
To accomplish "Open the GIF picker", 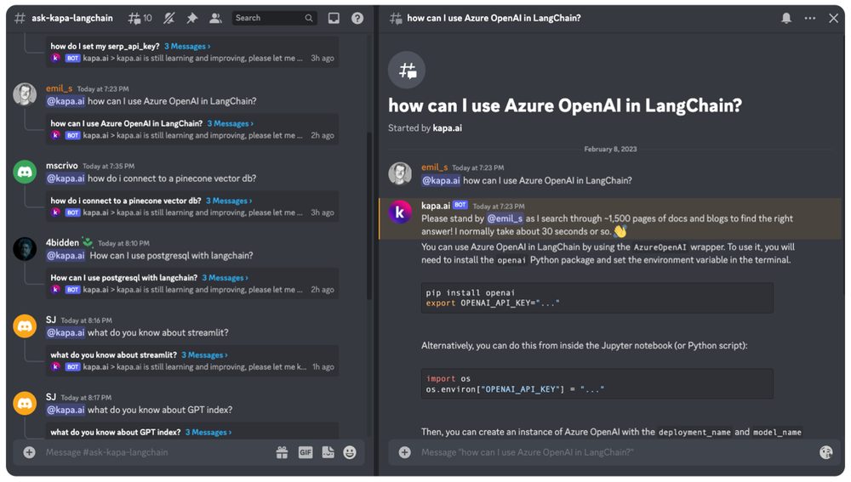I will pos(306,452).
